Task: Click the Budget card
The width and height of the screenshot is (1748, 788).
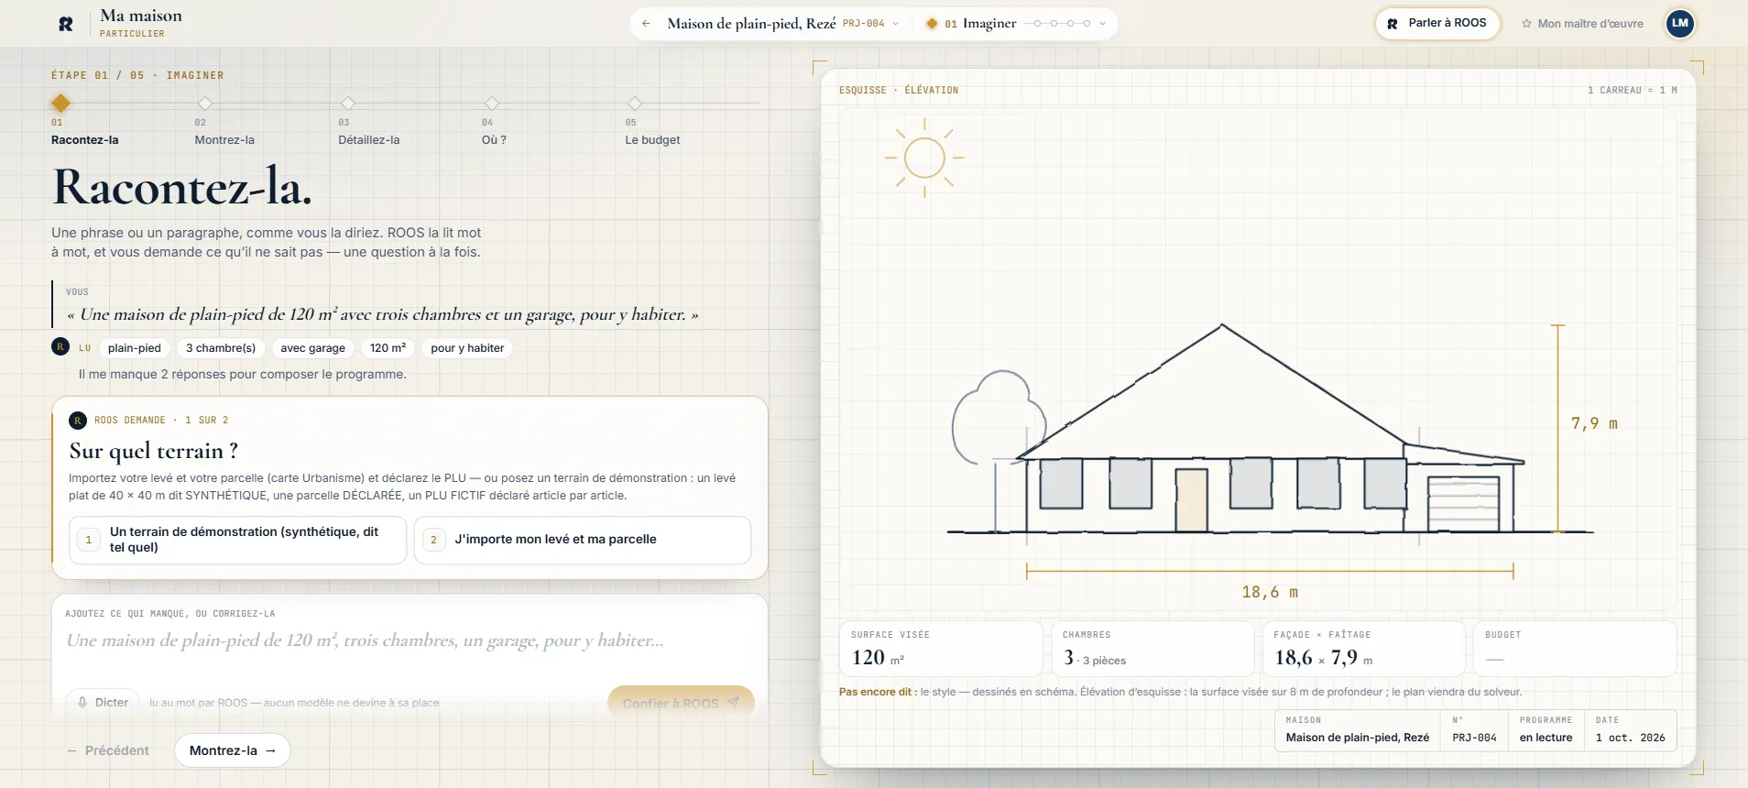Action: [1575, 649]
